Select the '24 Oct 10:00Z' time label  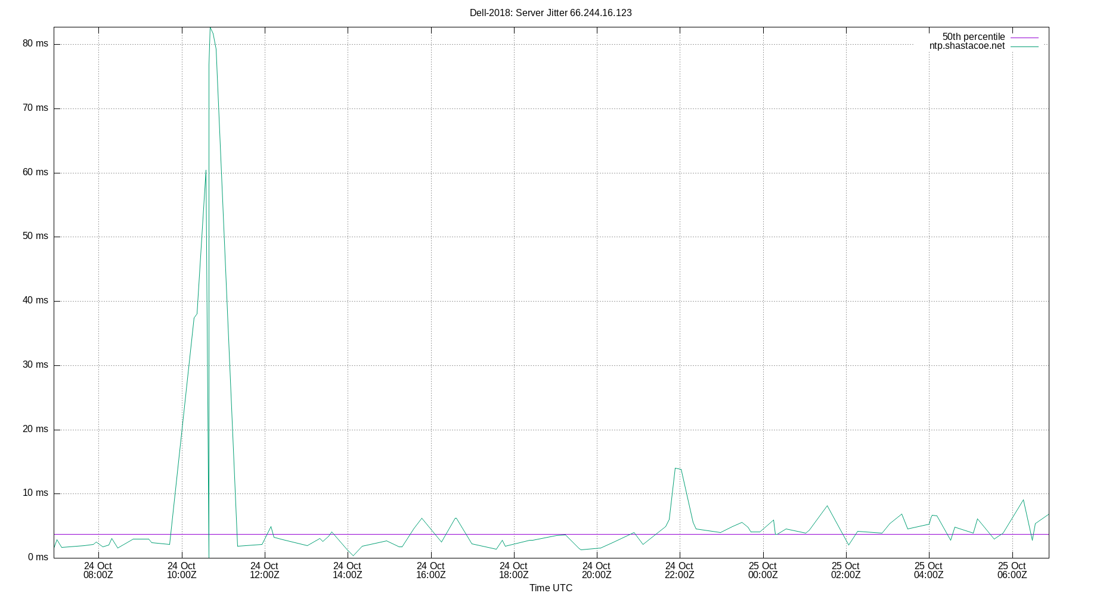click(x=181, y=570)
